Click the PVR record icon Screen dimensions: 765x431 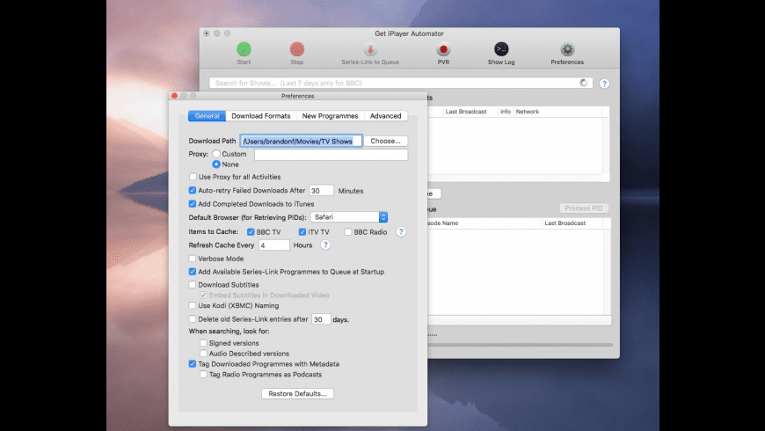[443, 49]
